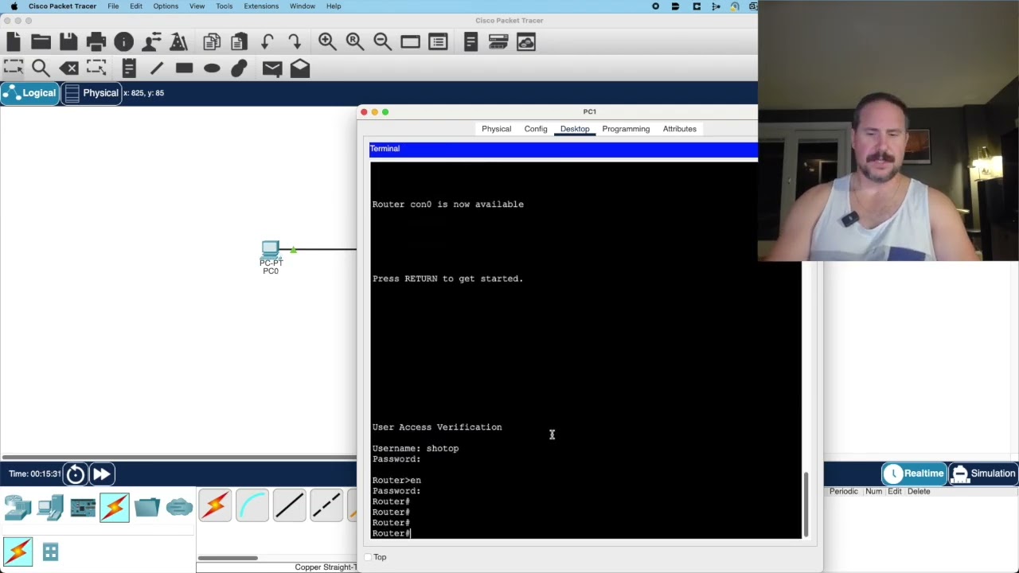This screenshot has height=573, width=1019.
Task: Toggle the Top checkbox in PC1 window
Action: [368, 557]
